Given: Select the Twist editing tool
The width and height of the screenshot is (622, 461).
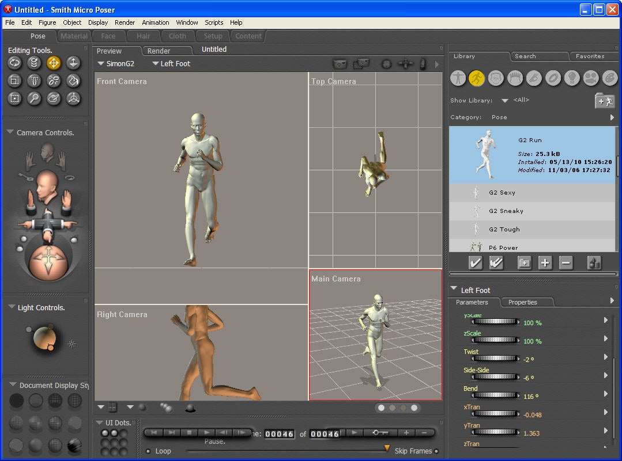Looking at the screenshot, I should click(34, 63).
